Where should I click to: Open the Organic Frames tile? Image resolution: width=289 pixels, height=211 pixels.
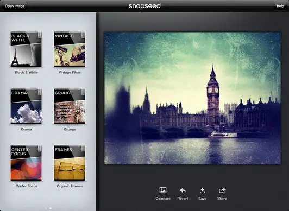click(x=70, y=163)
